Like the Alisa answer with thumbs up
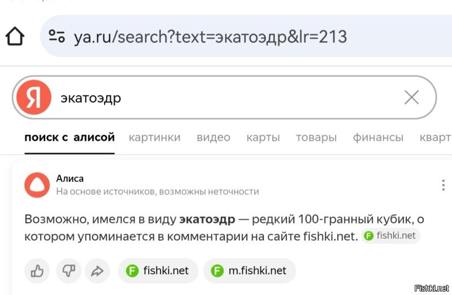Screen dimensions: 452x295 (x=37, y=271)
